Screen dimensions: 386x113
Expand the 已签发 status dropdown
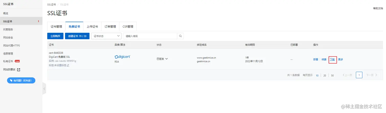[167, 59]
